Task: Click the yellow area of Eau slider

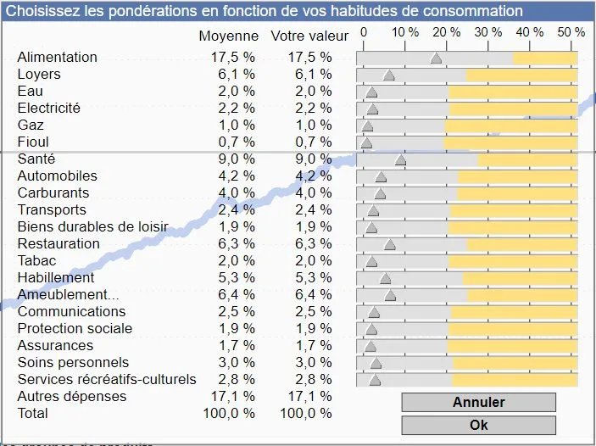Action: coord(513,92)
